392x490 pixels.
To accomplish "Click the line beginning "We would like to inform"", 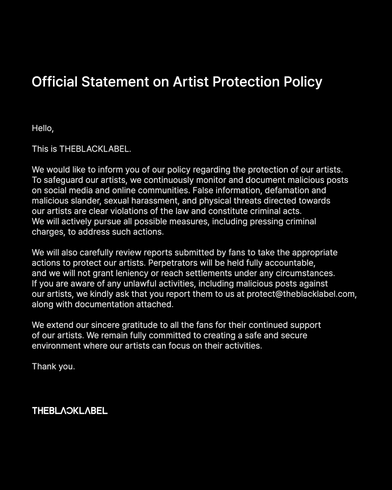I will pyautogui.click(x=187, y=170).
